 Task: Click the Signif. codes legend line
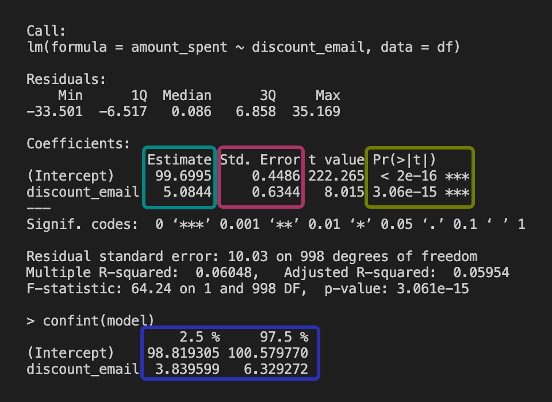pos(275,224)
